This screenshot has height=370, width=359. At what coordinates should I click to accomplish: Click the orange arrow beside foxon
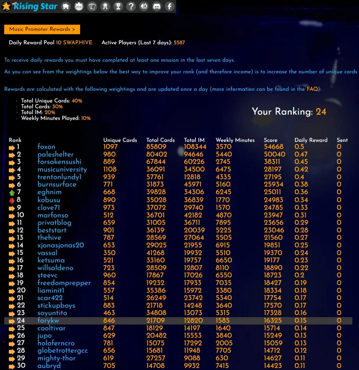[12, 147]
